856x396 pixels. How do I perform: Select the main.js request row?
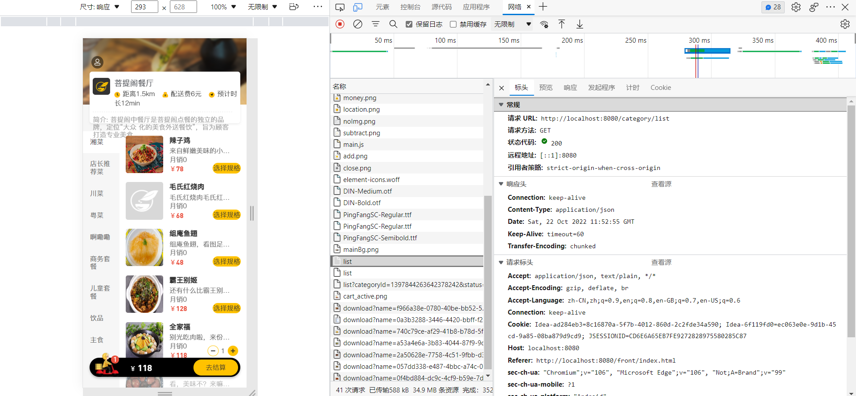tap(407, 145)
